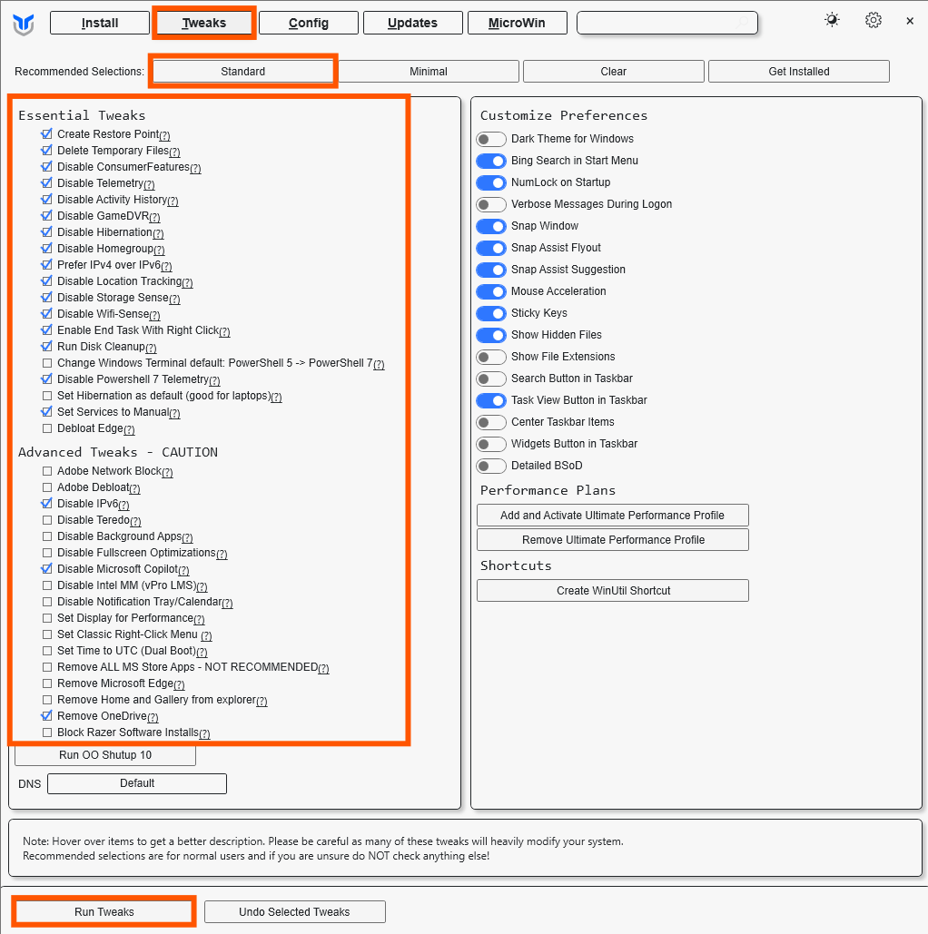Open the MicroWin tab
Screen dimensions: 928x934
pyautogui.click(x=517, y=23)
